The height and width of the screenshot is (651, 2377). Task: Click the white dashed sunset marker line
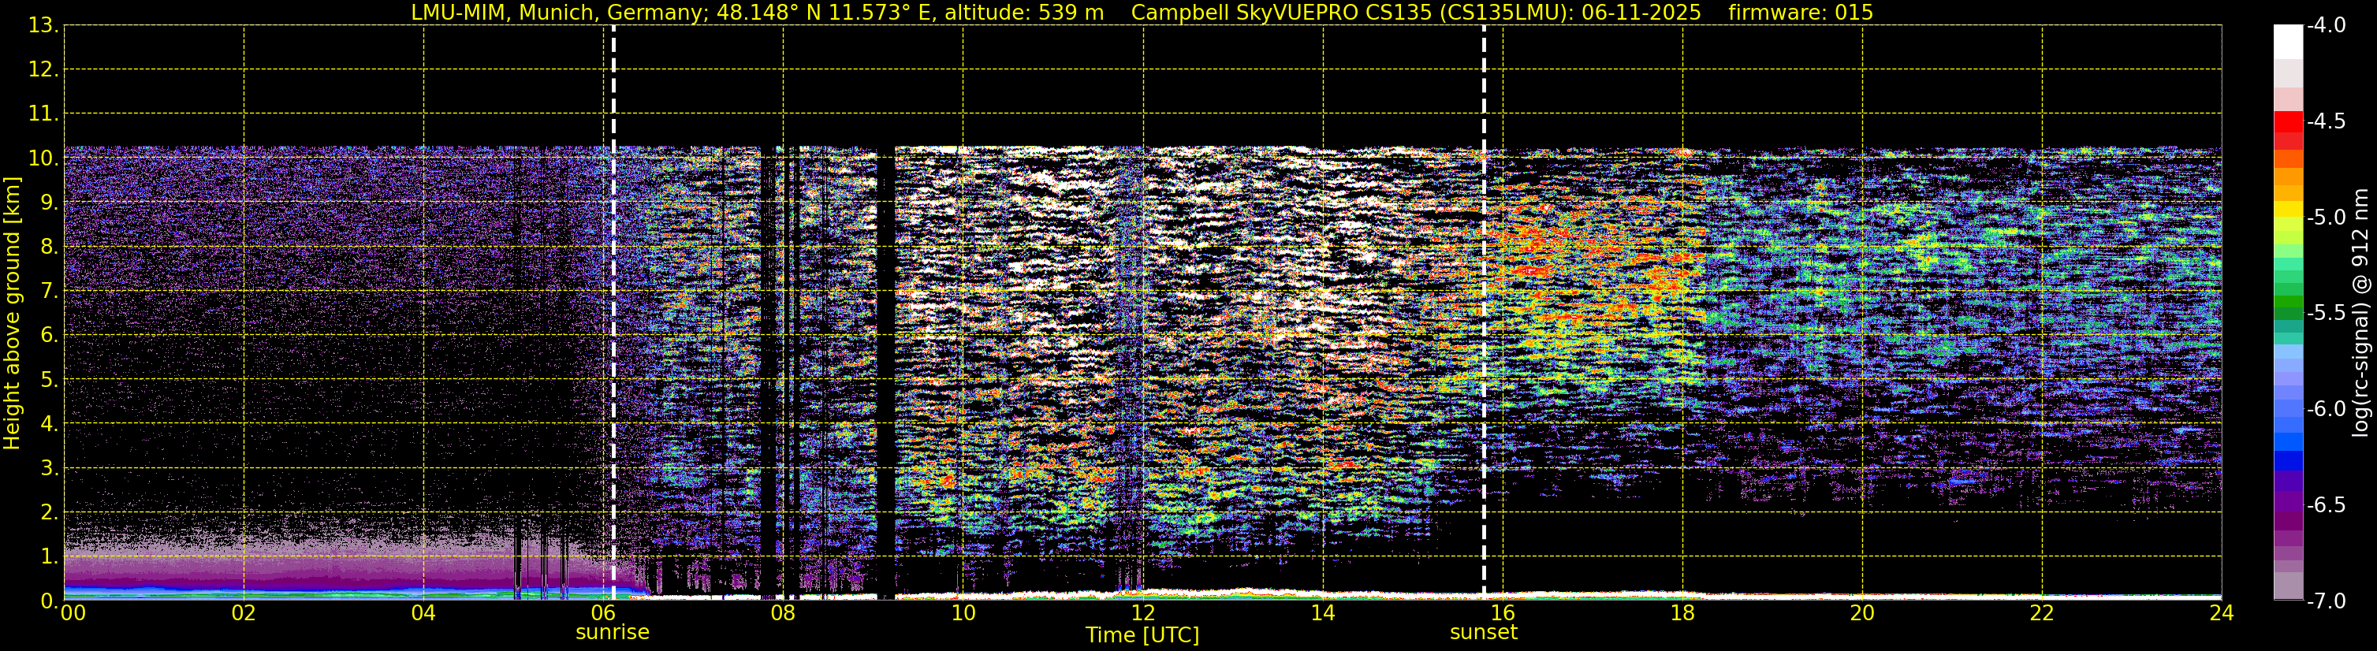(1484, 313)
